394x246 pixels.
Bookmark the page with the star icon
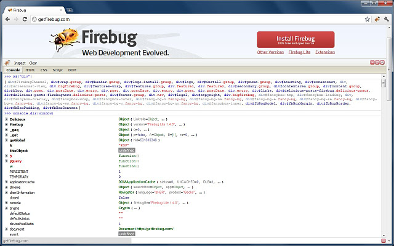click(368, 19)
